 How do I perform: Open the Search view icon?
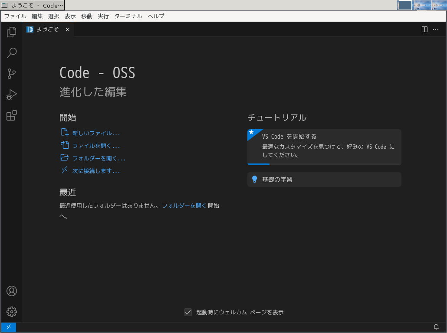11,53
